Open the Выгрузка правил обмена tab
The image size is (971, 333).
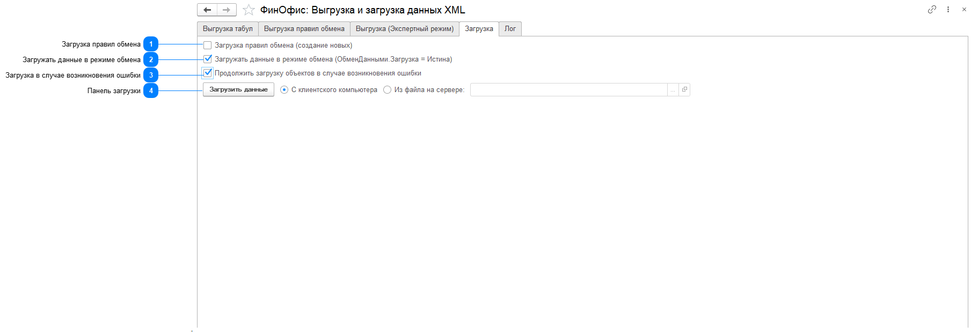[304, 29]
